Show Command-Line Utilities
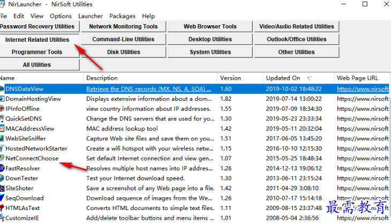The image size is (391, 224). coord(123,40)
